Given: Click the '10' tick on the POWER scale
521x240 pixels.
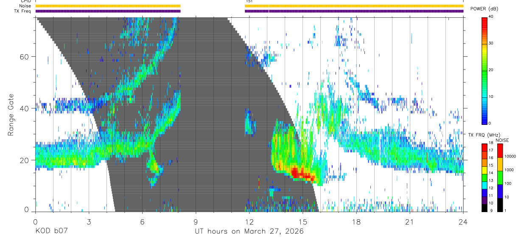Looking at the screenshot, I should (x=491, y=97).
